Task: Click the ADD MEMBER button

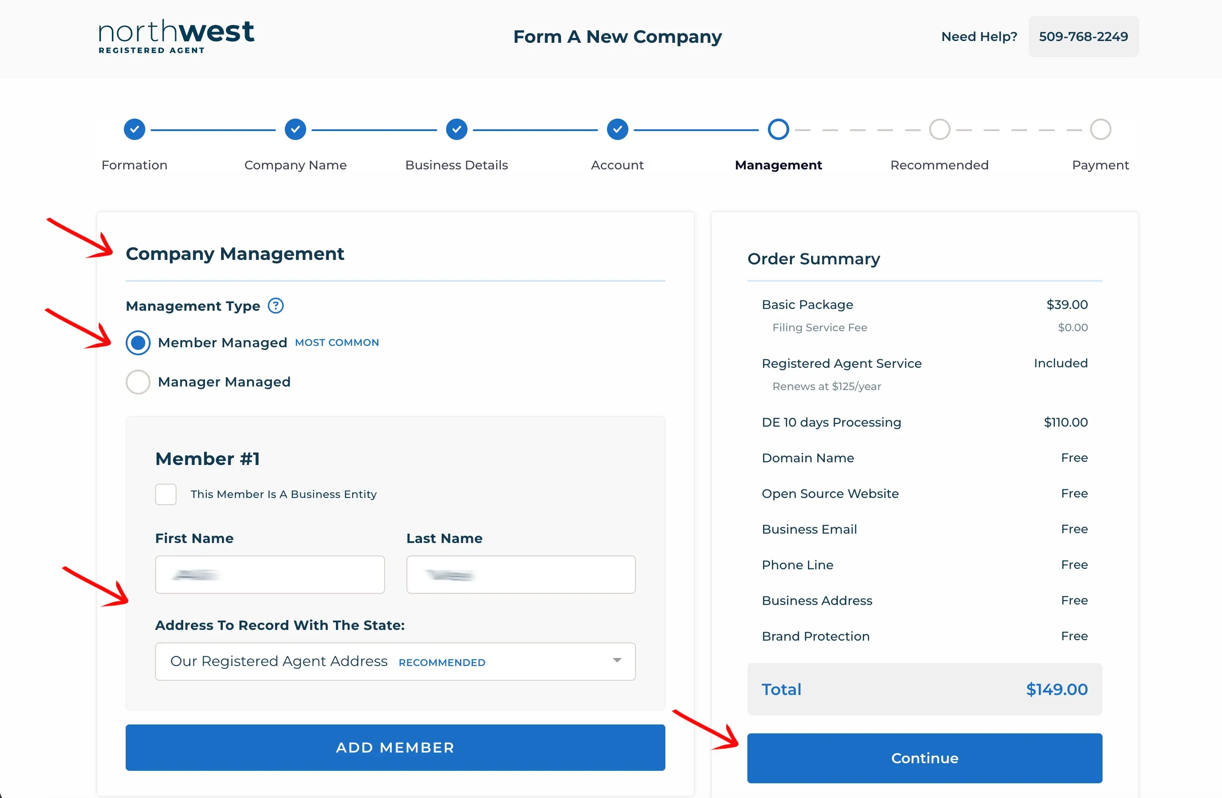Action: click(x=395, y=748)
